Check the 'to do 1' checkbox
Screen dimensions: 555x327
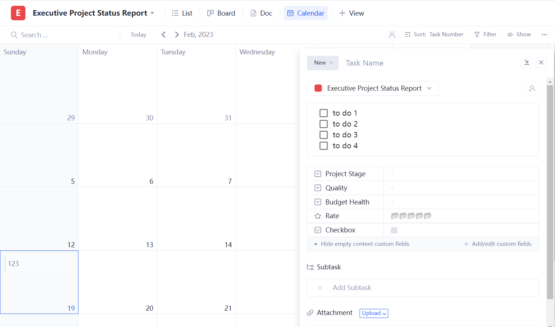pos(324,113)
